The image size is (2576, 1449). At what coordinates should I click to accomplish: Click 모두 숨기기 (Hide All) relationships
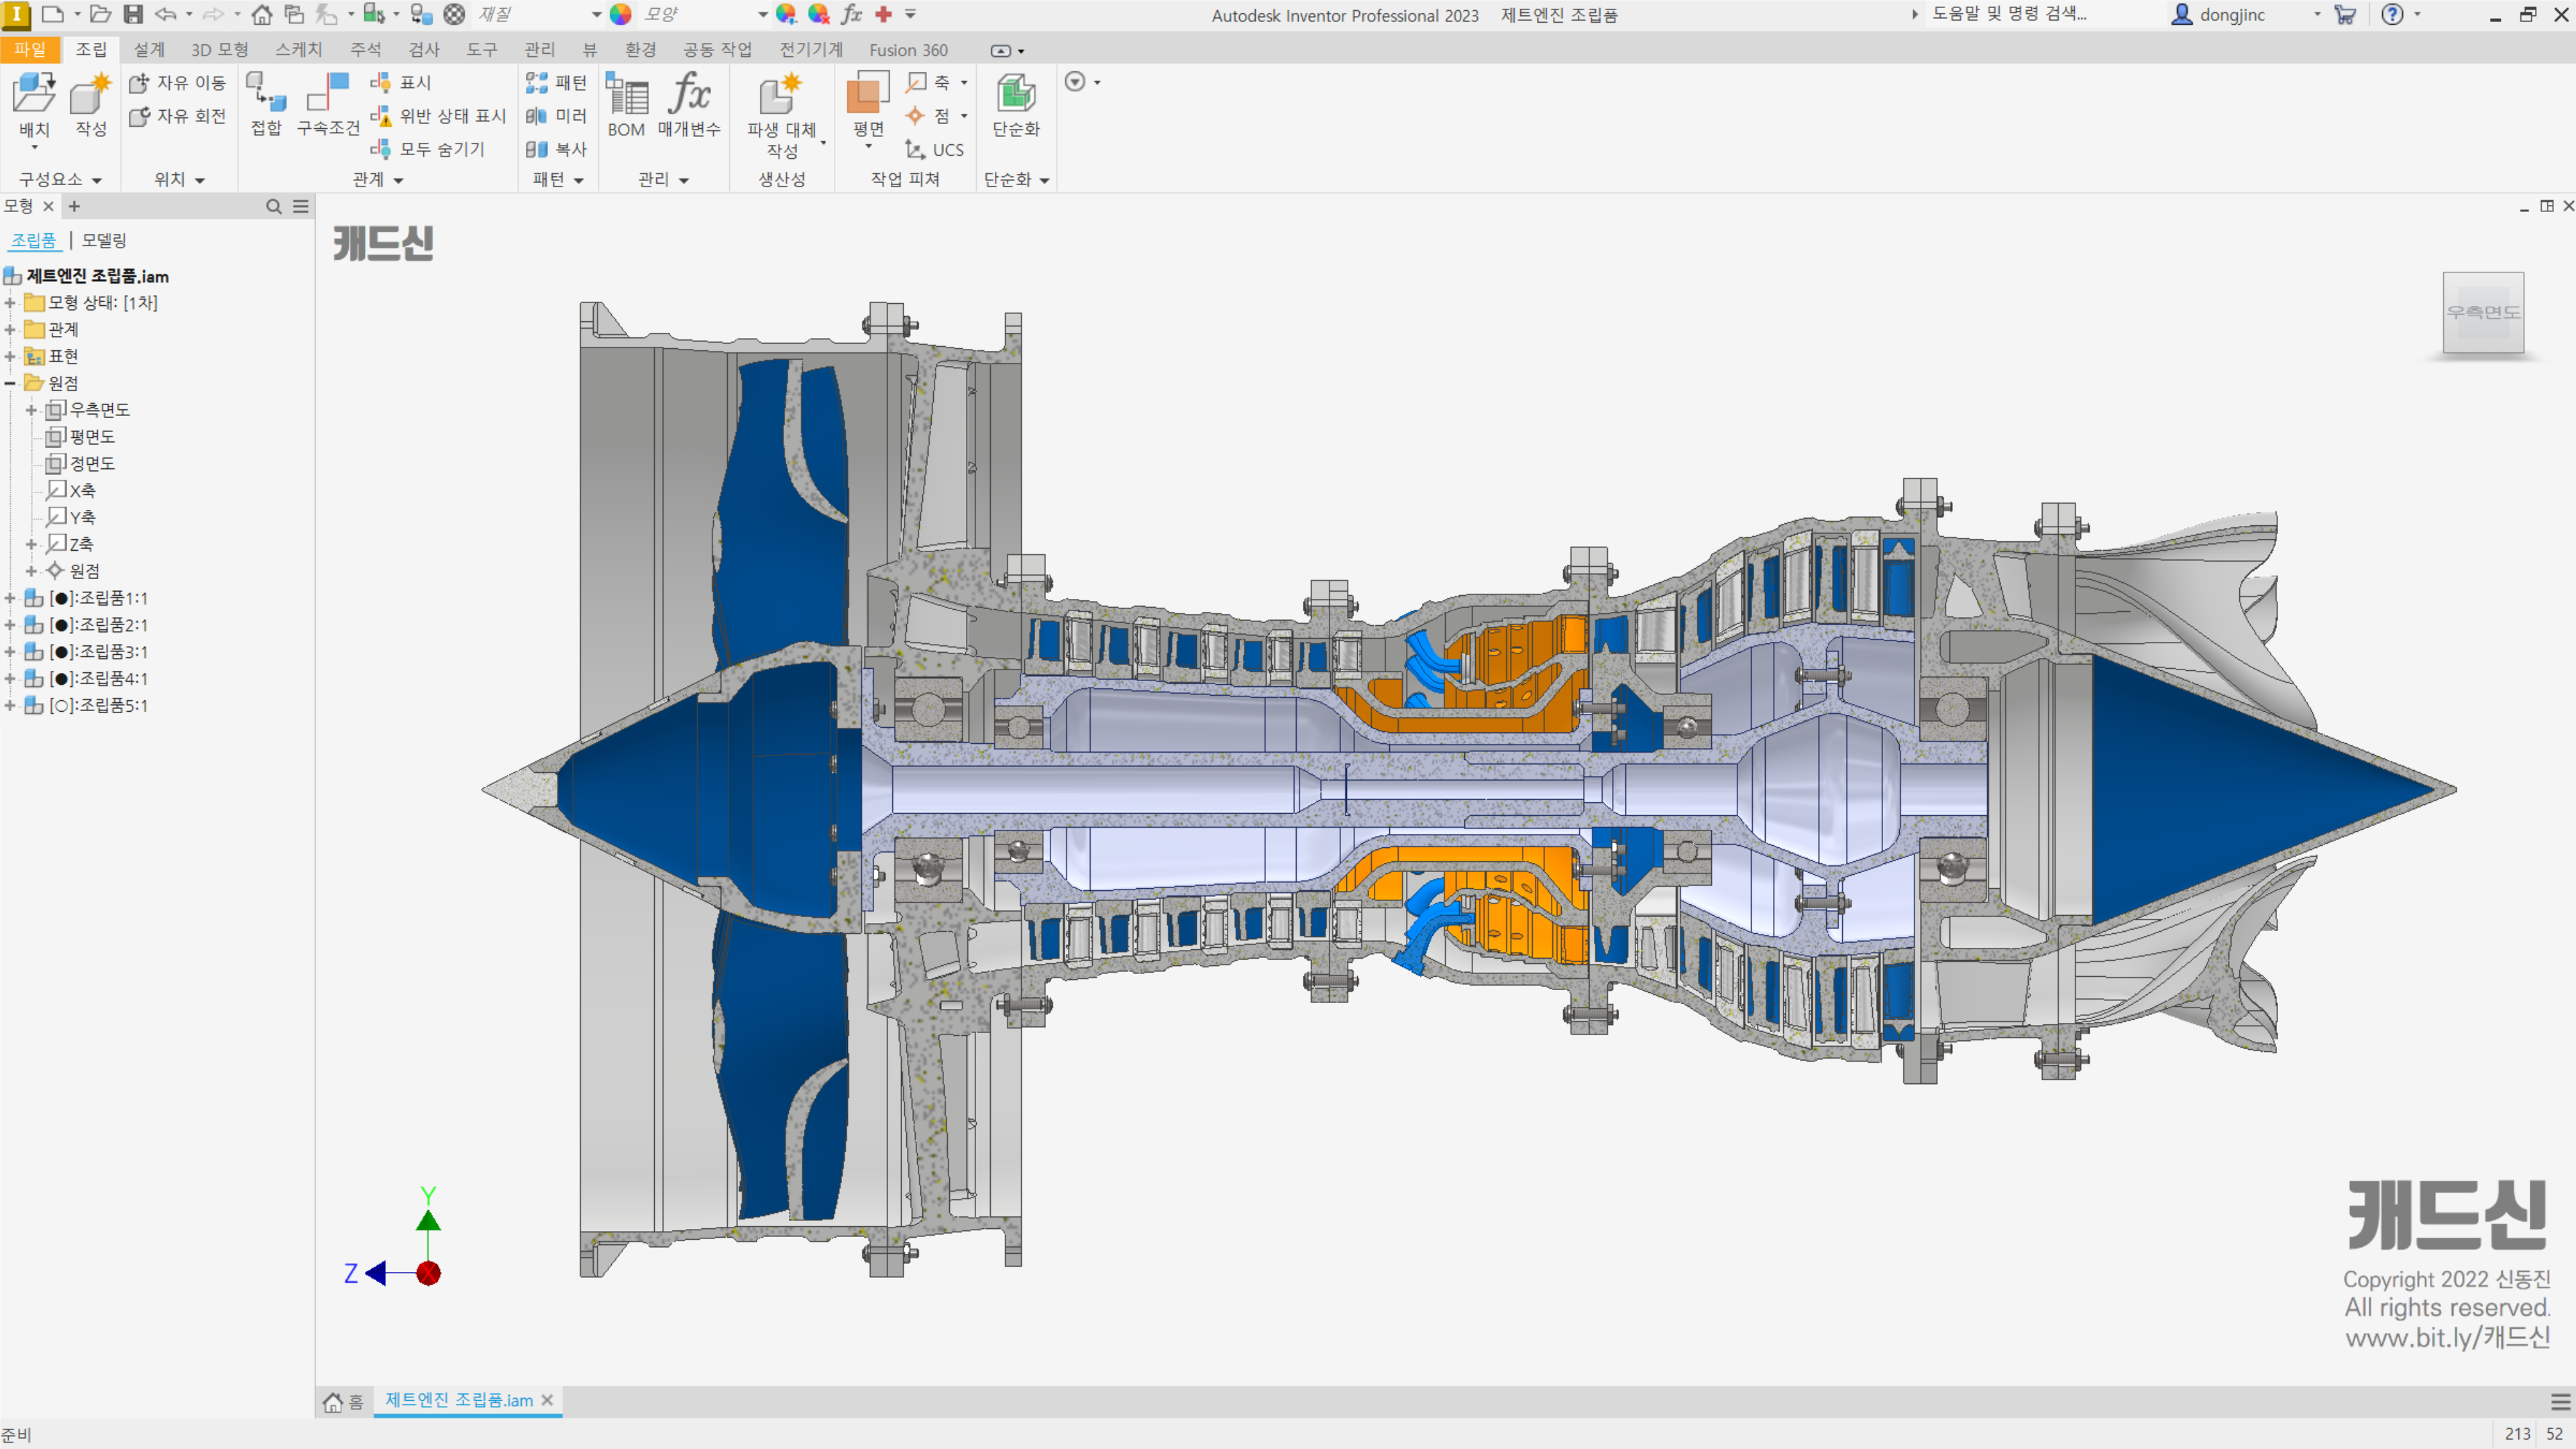427,149
